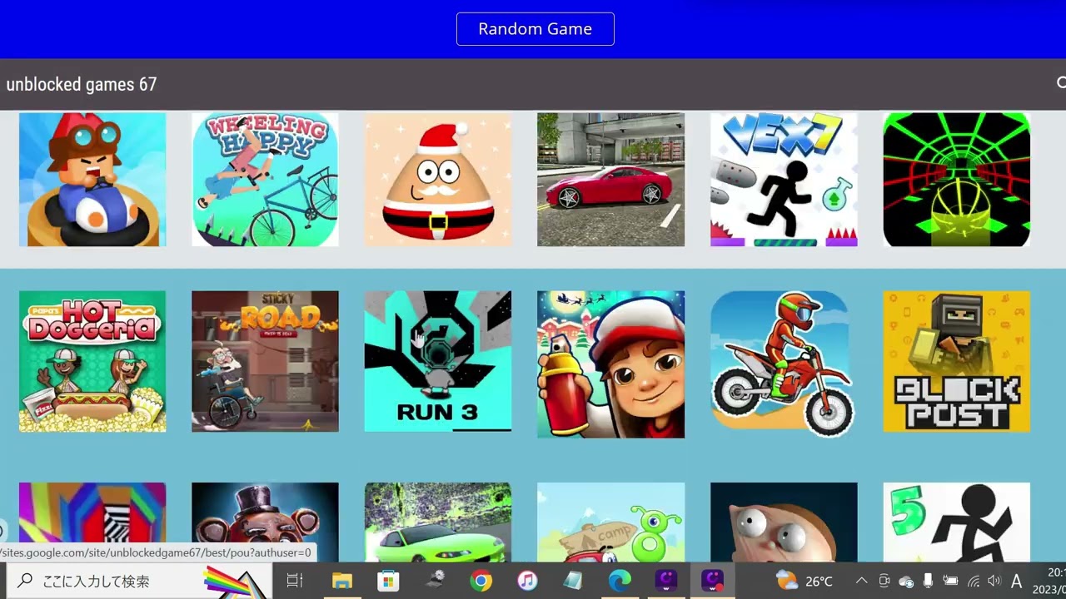Launch the kart driver with goggles game
This screenshot has height=599, width=1066.
click(92, 180)
